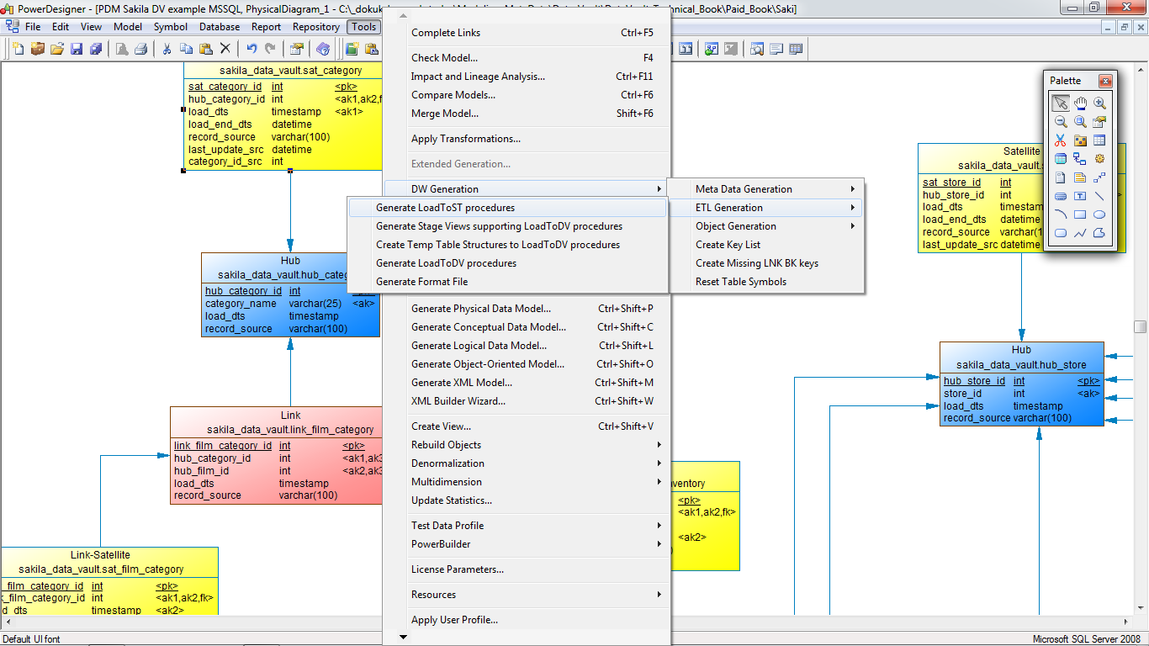Choose Create Key List
Viewport: 1149px width, 646px height.
click(x=766, y=245)
